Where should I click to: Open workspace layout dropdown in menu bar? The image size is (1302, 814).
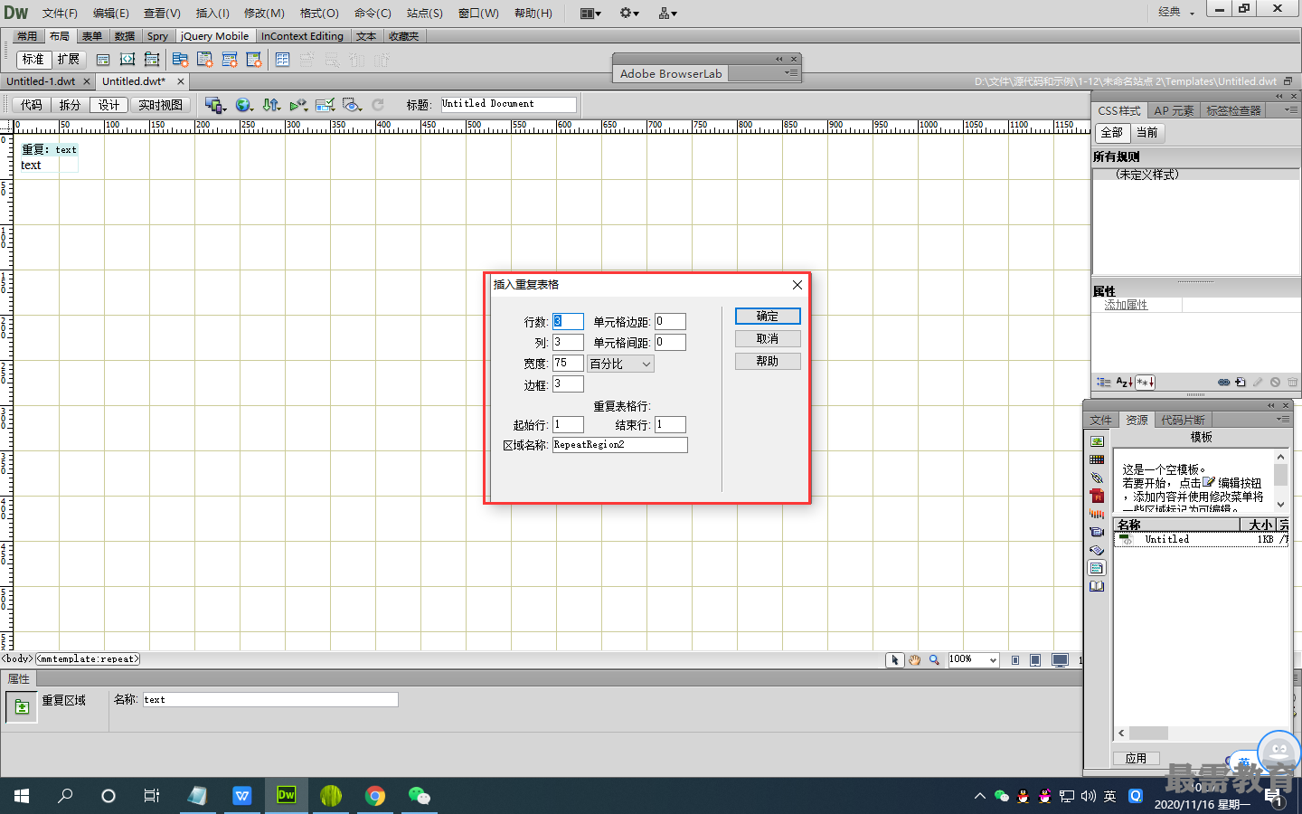590,13
